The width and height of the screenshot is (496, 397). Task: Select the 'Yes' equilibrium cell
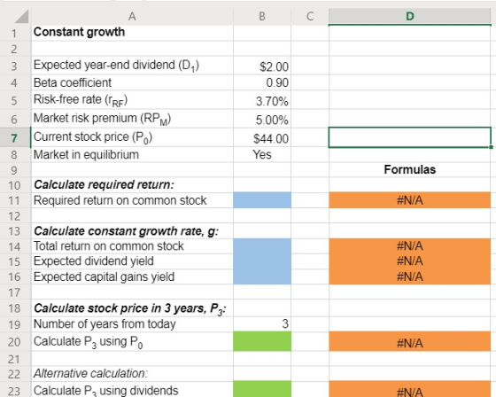tap(262, 154)
